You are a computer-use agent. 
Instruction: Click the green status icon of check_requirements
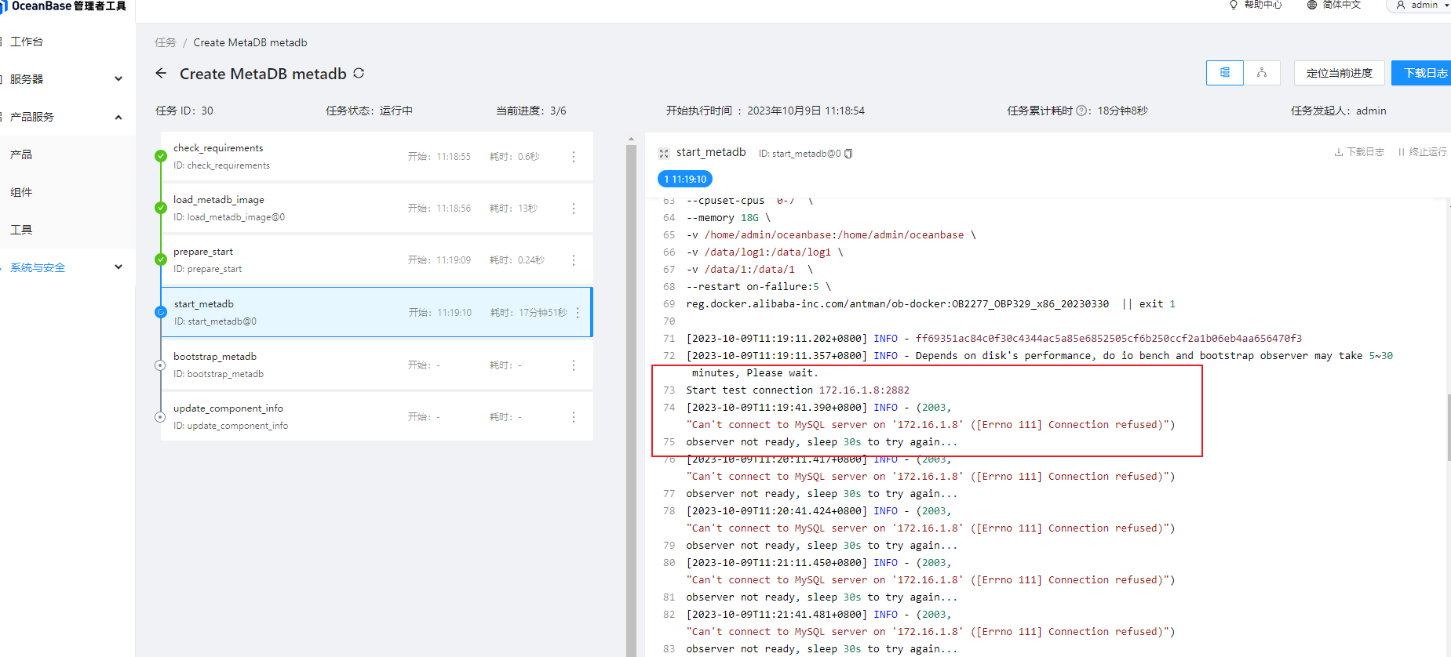point(161,156)
